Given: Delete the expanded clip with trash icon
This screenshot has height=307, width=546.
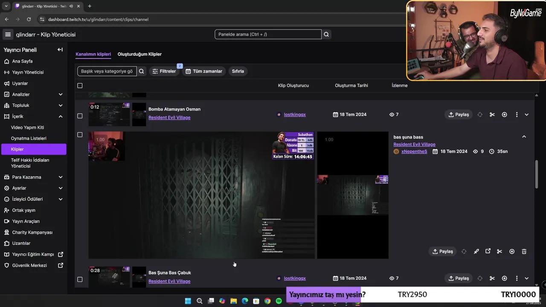Looking at the screenshot, I should pos(524,252).
